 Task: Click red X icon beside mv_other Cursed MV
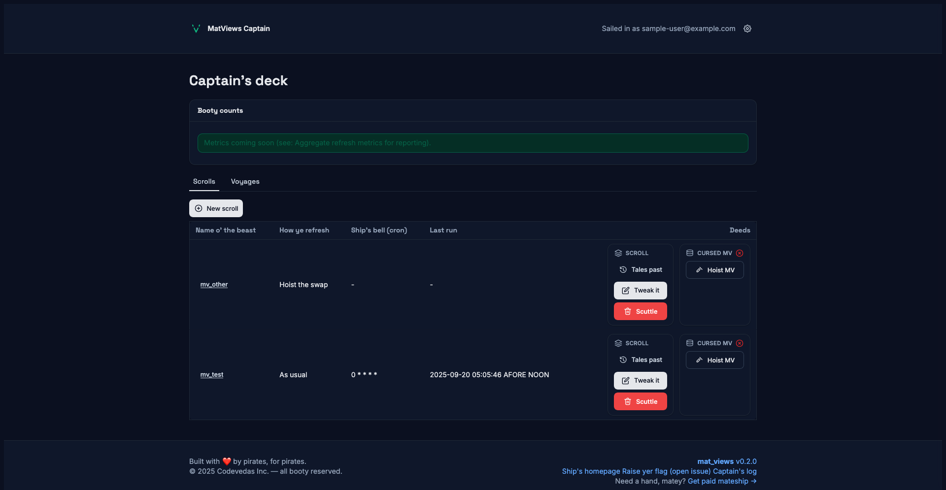(x=740, y=253)
